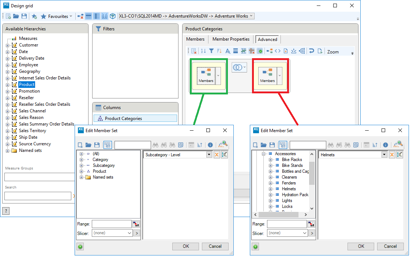417x269 pixels.
Task: Open the blue Info icon in Edit Member Set
Action: point(210,145)
